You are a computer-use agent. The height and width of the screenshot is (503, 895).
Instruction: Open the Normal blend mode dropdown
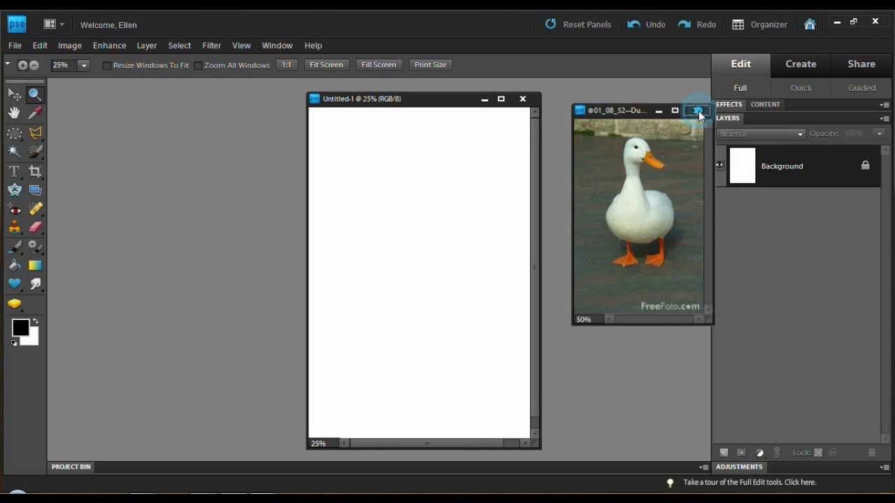761,133
